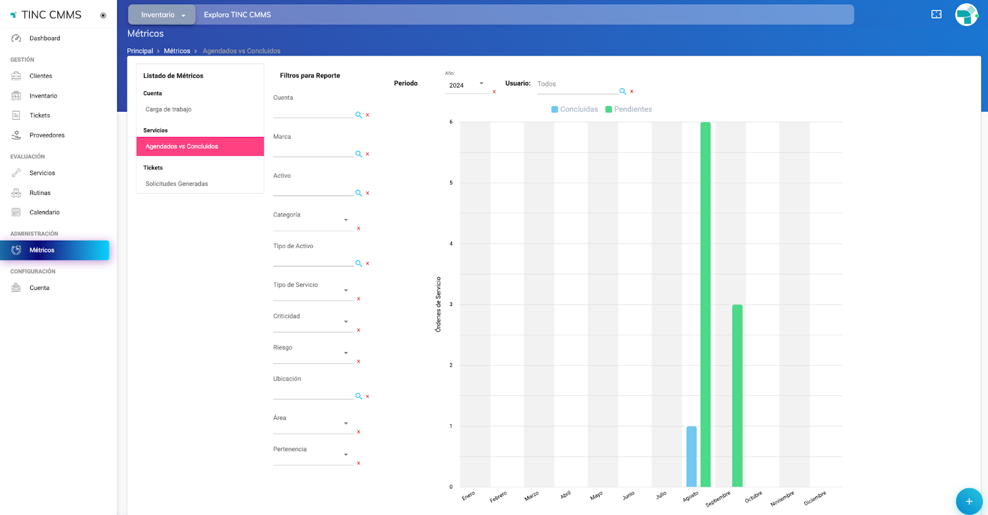Select Carga de trabajo metric

pos(169,109)
